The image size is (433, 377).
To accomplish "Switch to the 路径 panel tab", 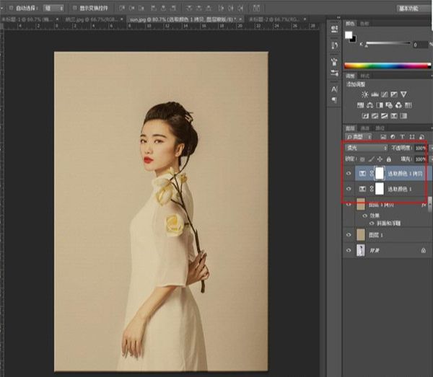I will (380, 128).
